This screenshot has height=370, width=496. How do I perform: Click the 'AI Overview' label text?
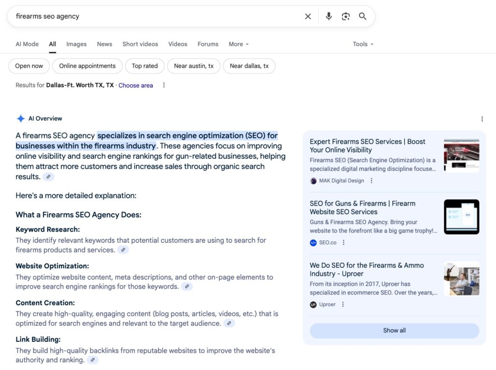45,119
